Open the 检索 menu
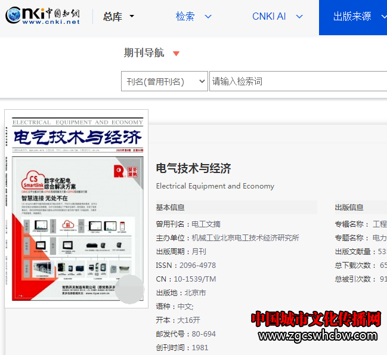The width and height of the screenshot is (387, 355). click(x=193, y=17)
